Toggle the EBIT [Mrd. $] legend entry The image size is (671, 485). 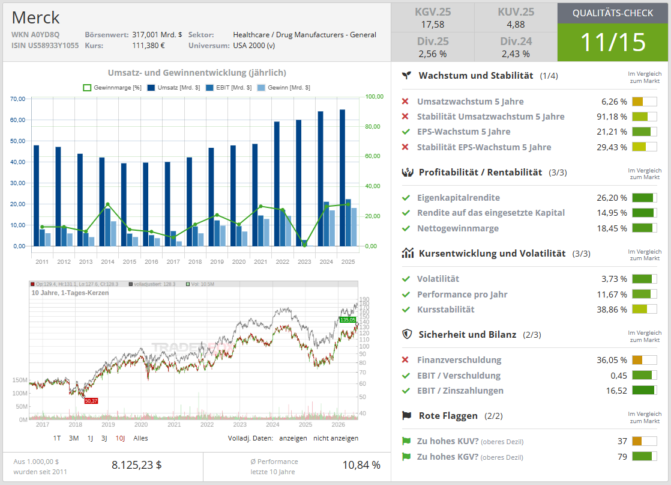[229, 87]
